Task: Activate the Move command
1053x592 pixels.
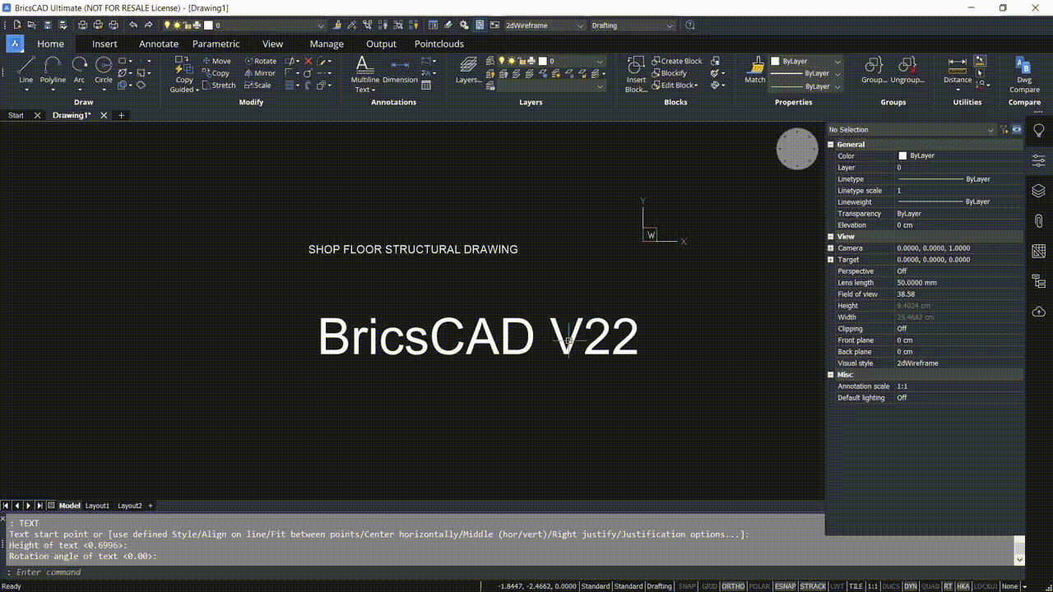Action: tap(217, 61)
